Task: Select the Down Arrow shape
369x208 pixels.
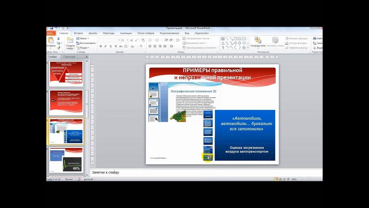Action: [240, 43]
